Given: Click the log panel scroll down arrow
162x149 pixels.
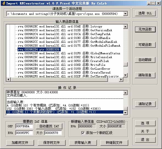Looking at the screenshot, I should [x=125, y=113].
